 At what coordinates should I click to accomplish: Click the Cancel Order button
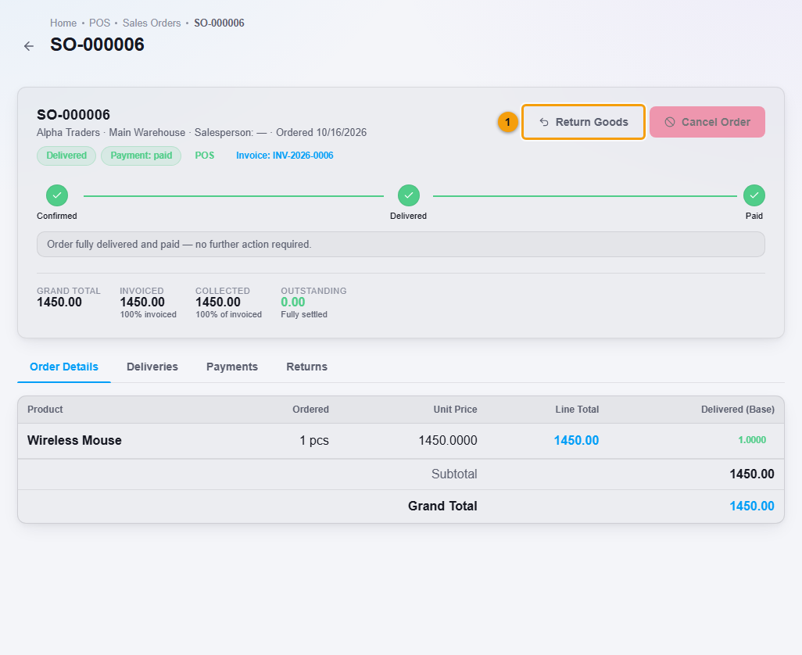[707, 122]
